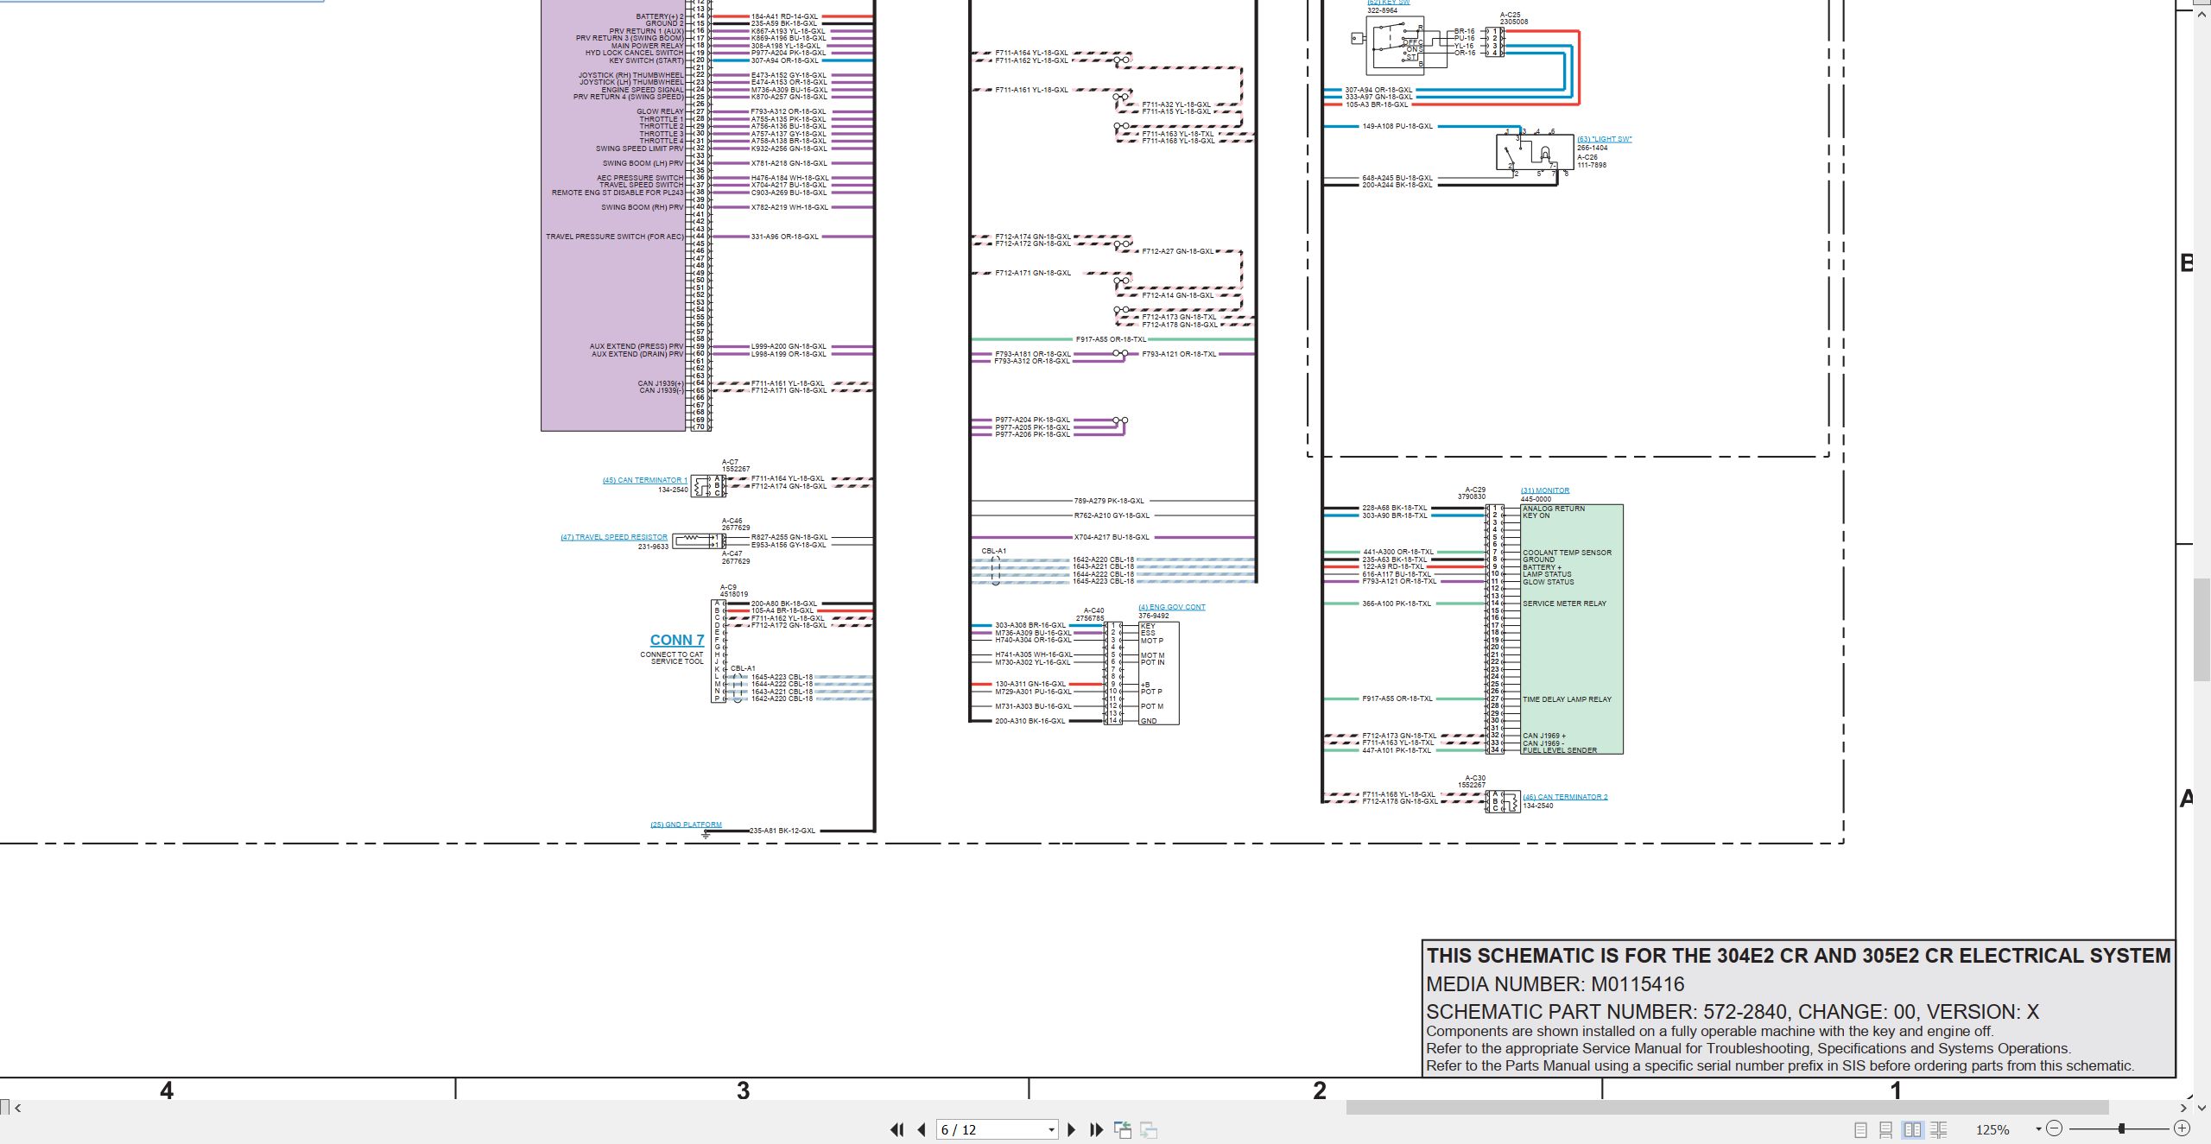2211x1144 pixels.
Task: Click TRAVEL PRESSURE SWITCH (FOR AEC) label
Action: coord(614,237)
